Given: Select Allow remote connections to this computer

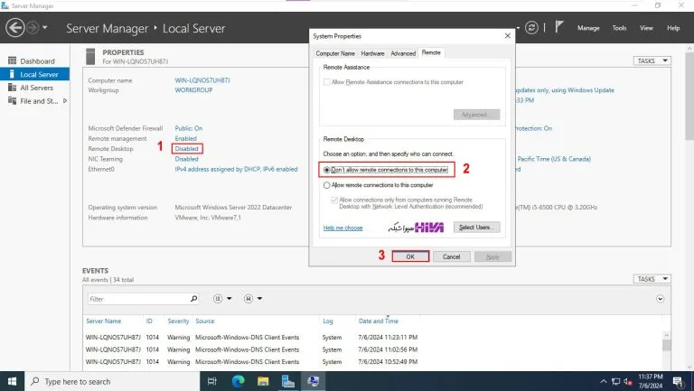Looking at the screenshot, I should coord(326,185).
